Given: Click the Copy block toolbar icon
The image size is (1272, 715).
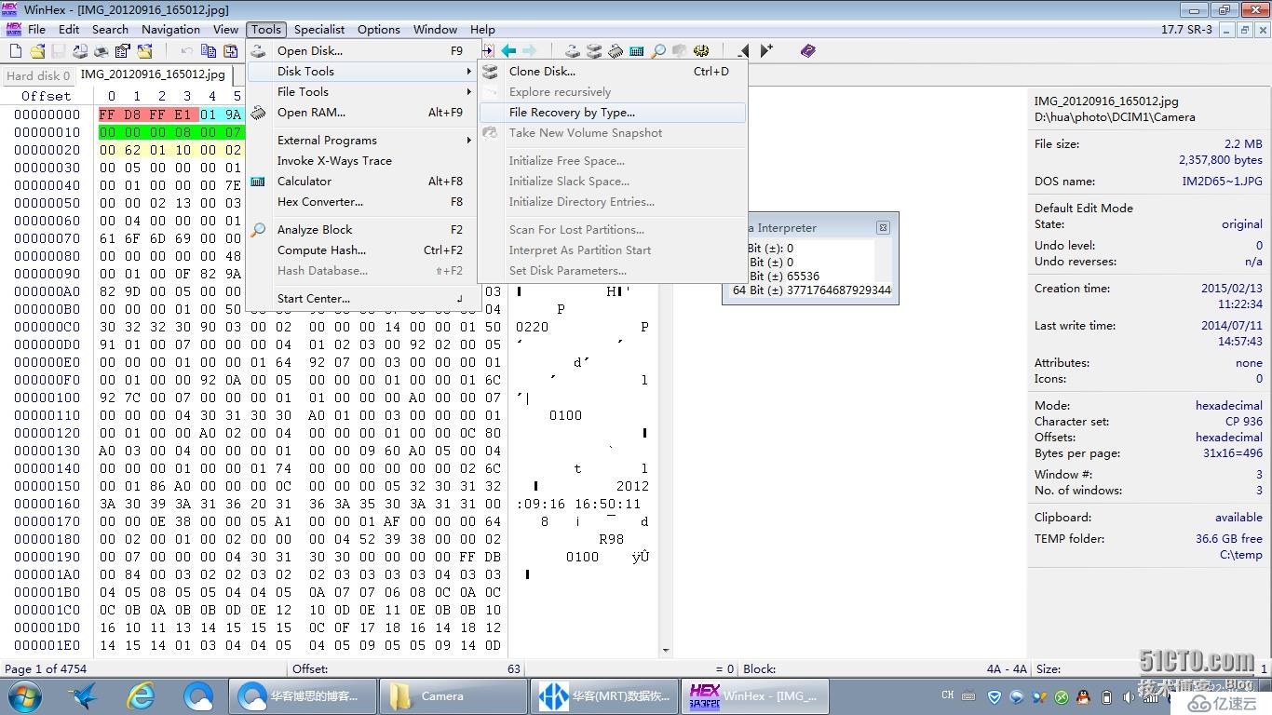Looking at the screenshot, I should tap(209, 51).
